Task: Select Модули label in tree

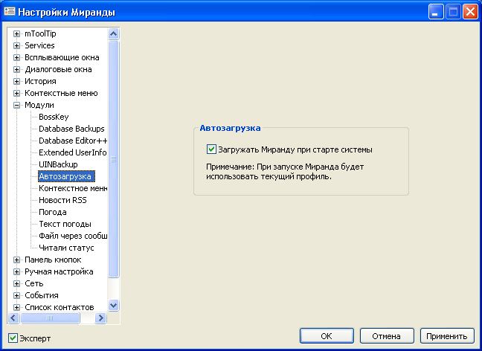Action: click(39, 106)
